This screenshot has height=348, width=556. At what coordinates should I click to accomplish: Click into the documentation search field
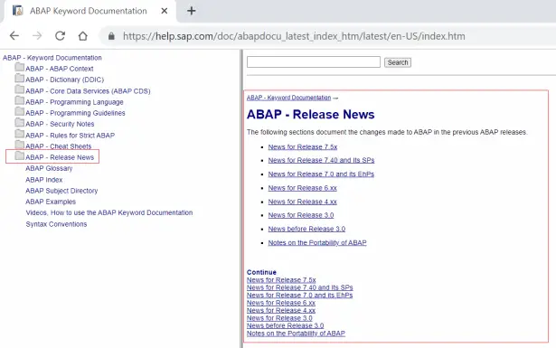pyautogui.click(x=314, y=62)
